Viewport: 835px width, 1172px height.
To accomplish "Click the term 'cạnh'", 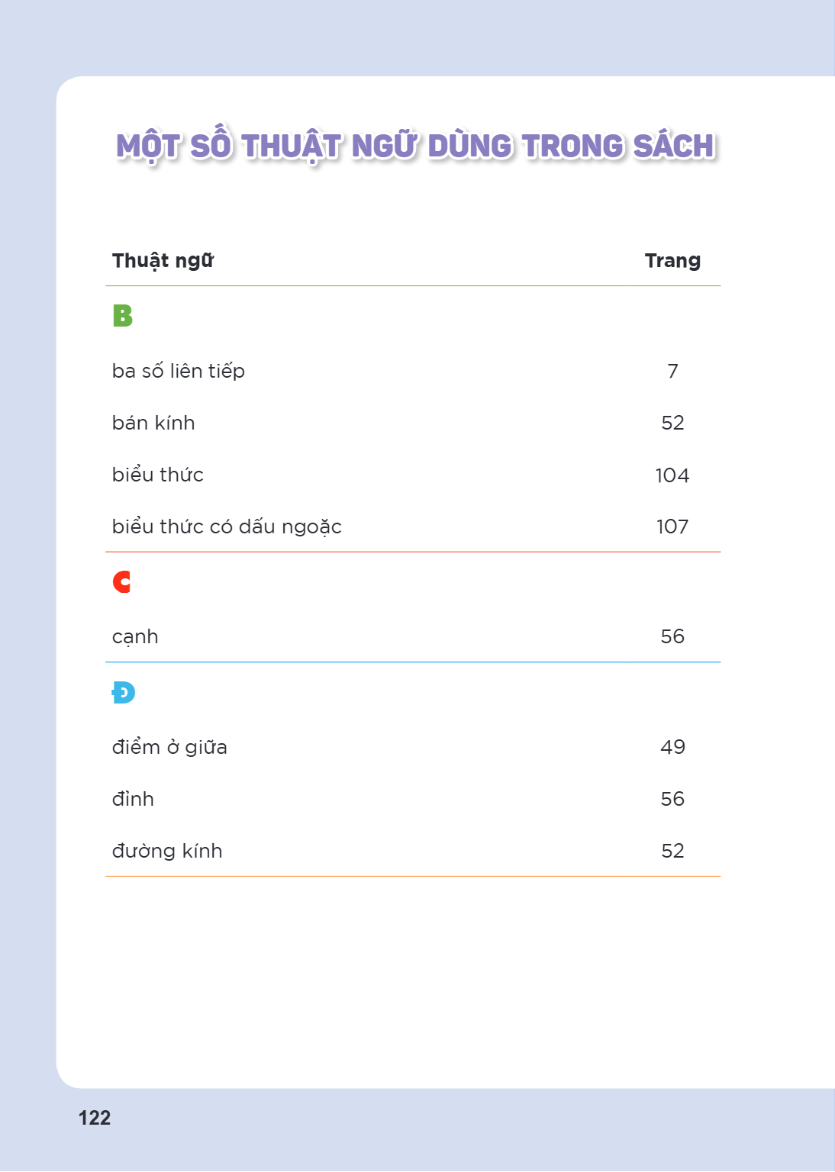I will click(x=135, y=637).
